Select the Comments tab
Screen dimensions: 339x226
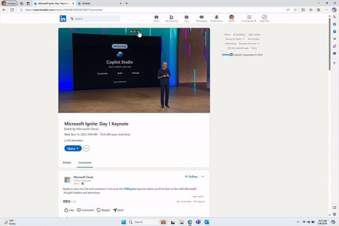85,162
